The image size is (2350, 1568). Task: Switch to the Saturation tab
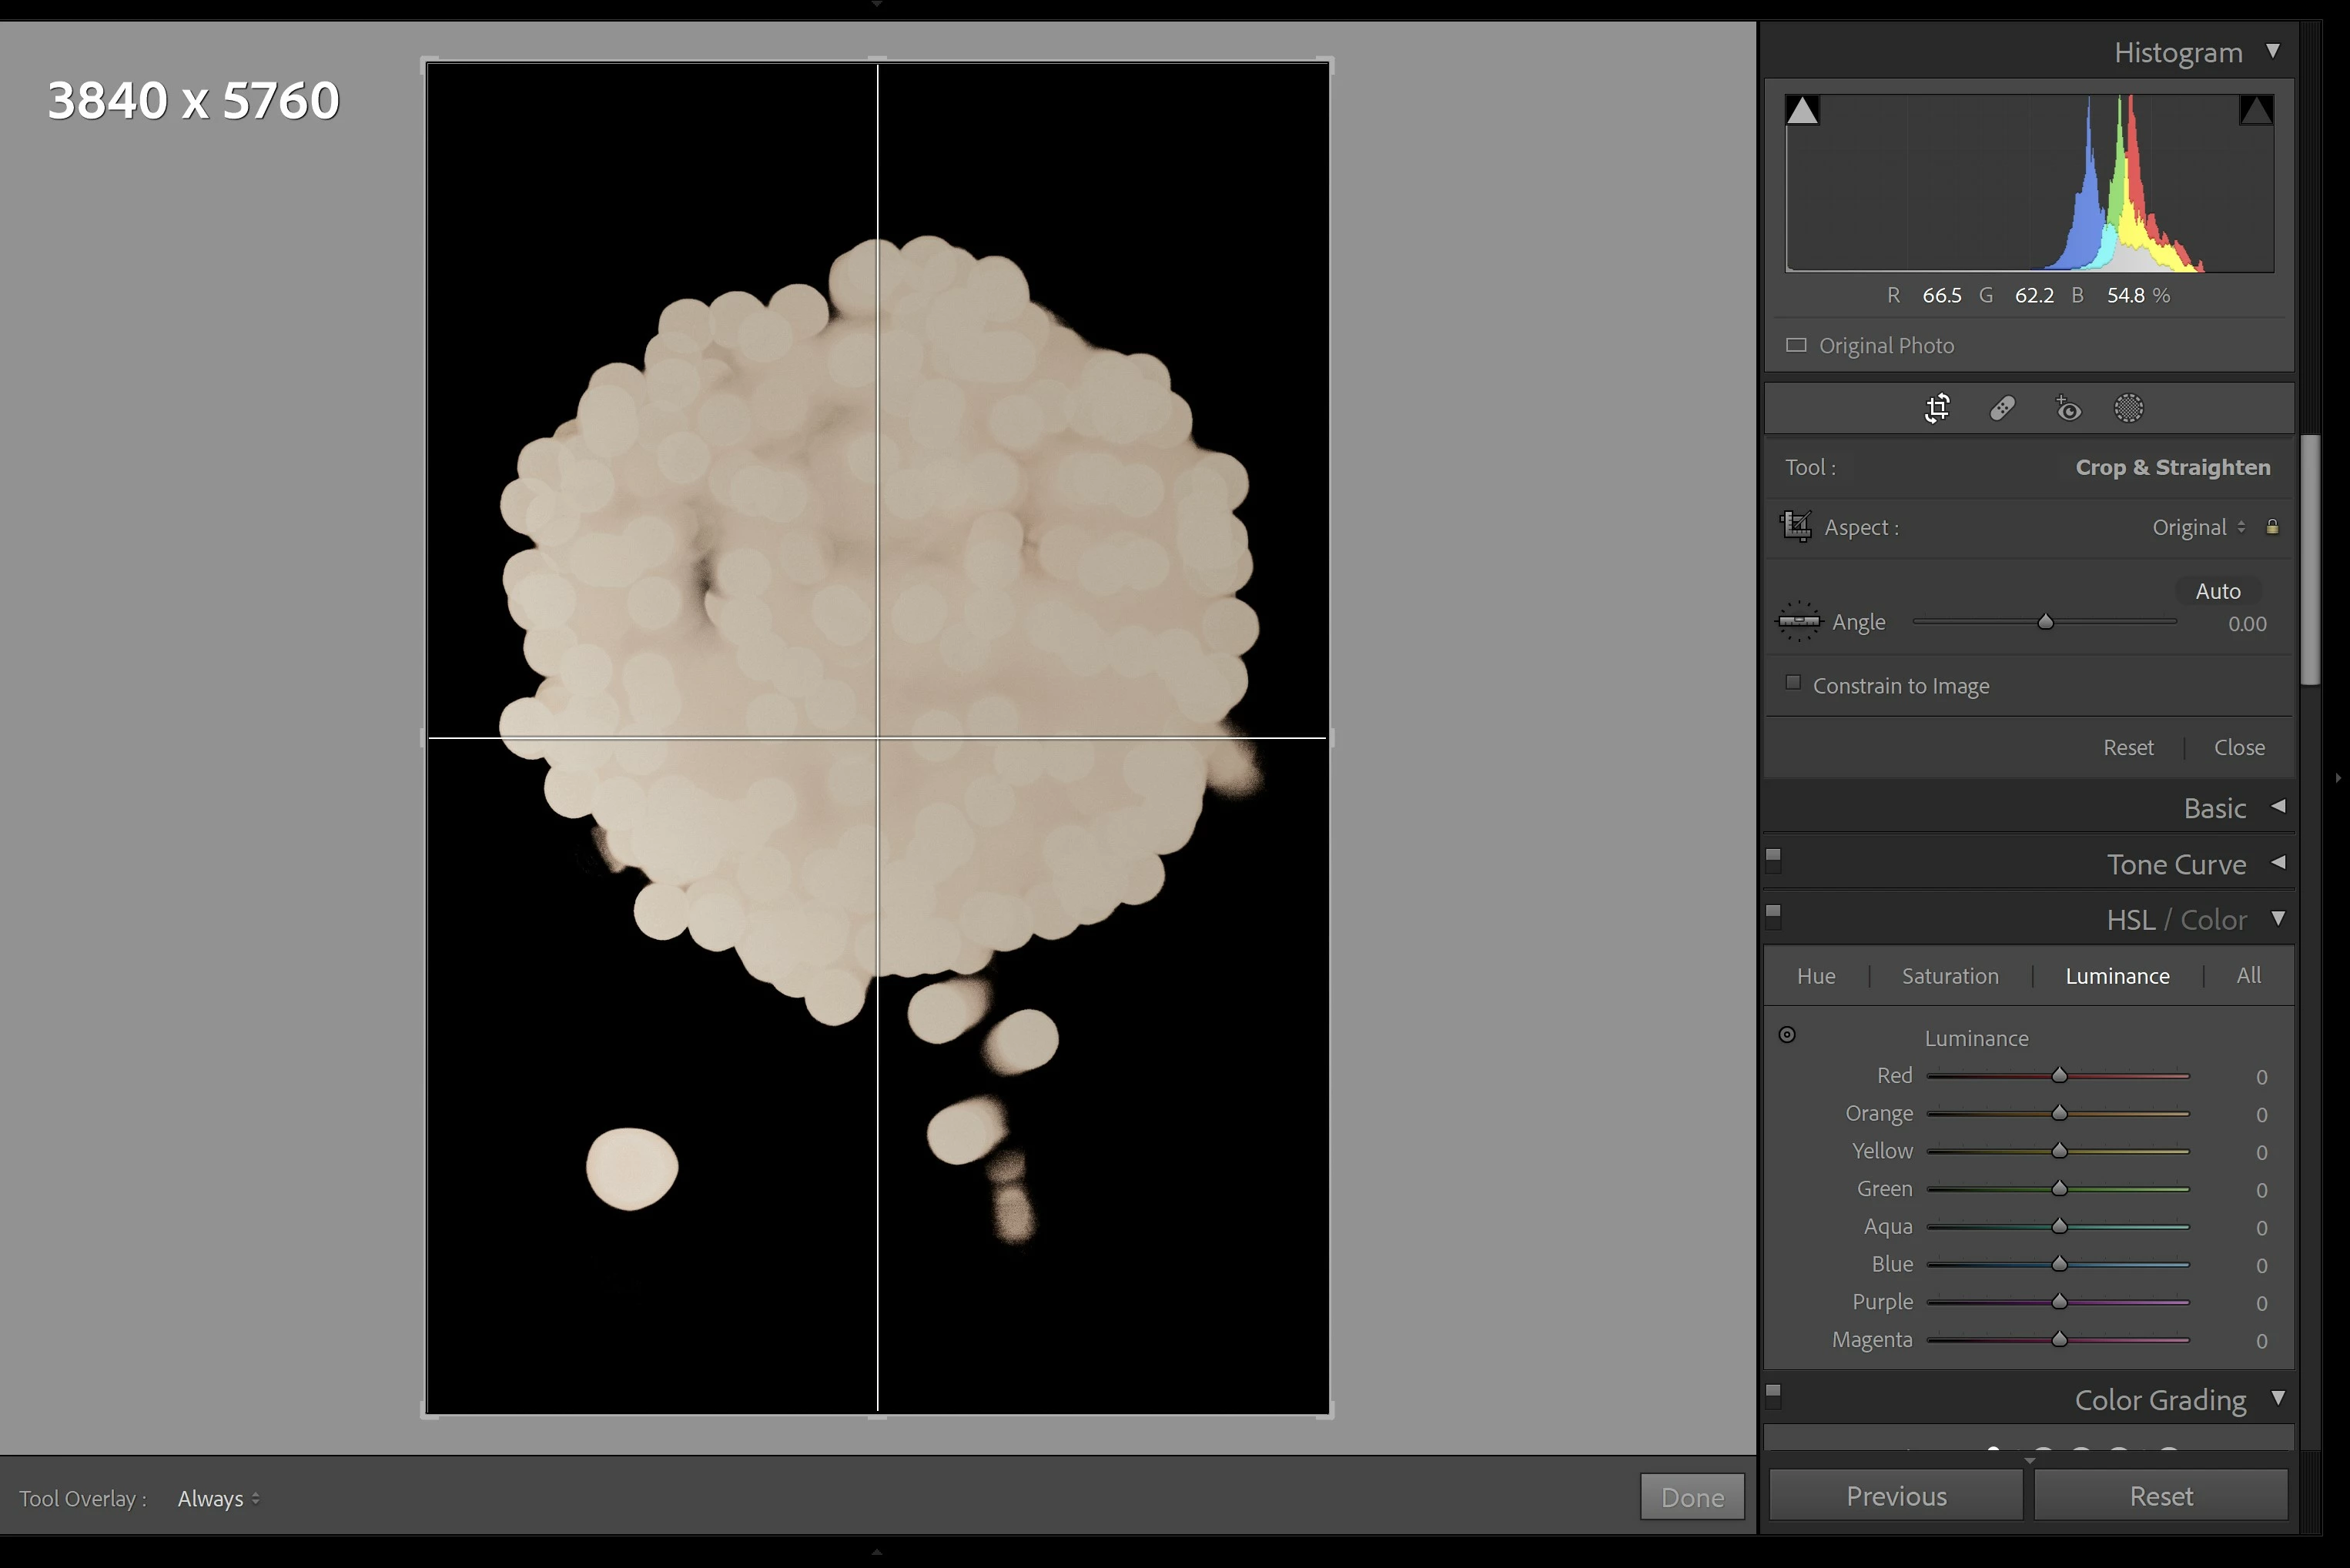click(x=1949, y=976)
